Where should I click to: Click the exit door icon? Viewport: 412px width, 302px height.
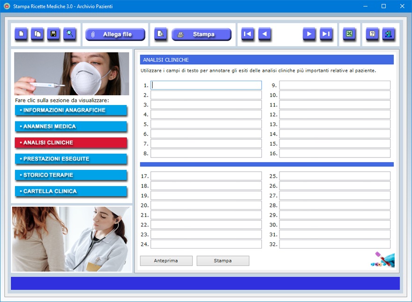pos(388,34)
